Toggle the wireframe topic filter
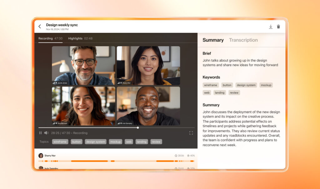 [60, 141]
